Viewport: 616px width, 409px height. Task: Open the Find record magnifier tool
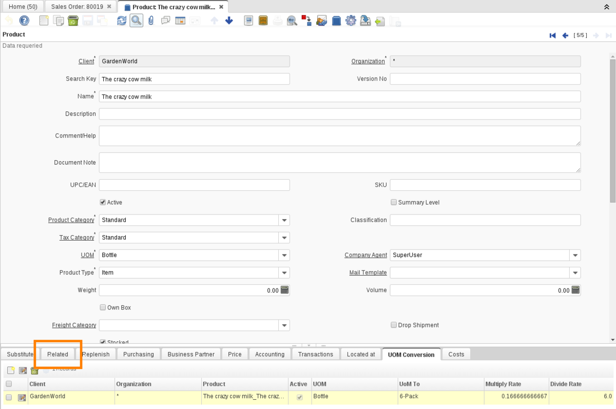click(136, 21)
